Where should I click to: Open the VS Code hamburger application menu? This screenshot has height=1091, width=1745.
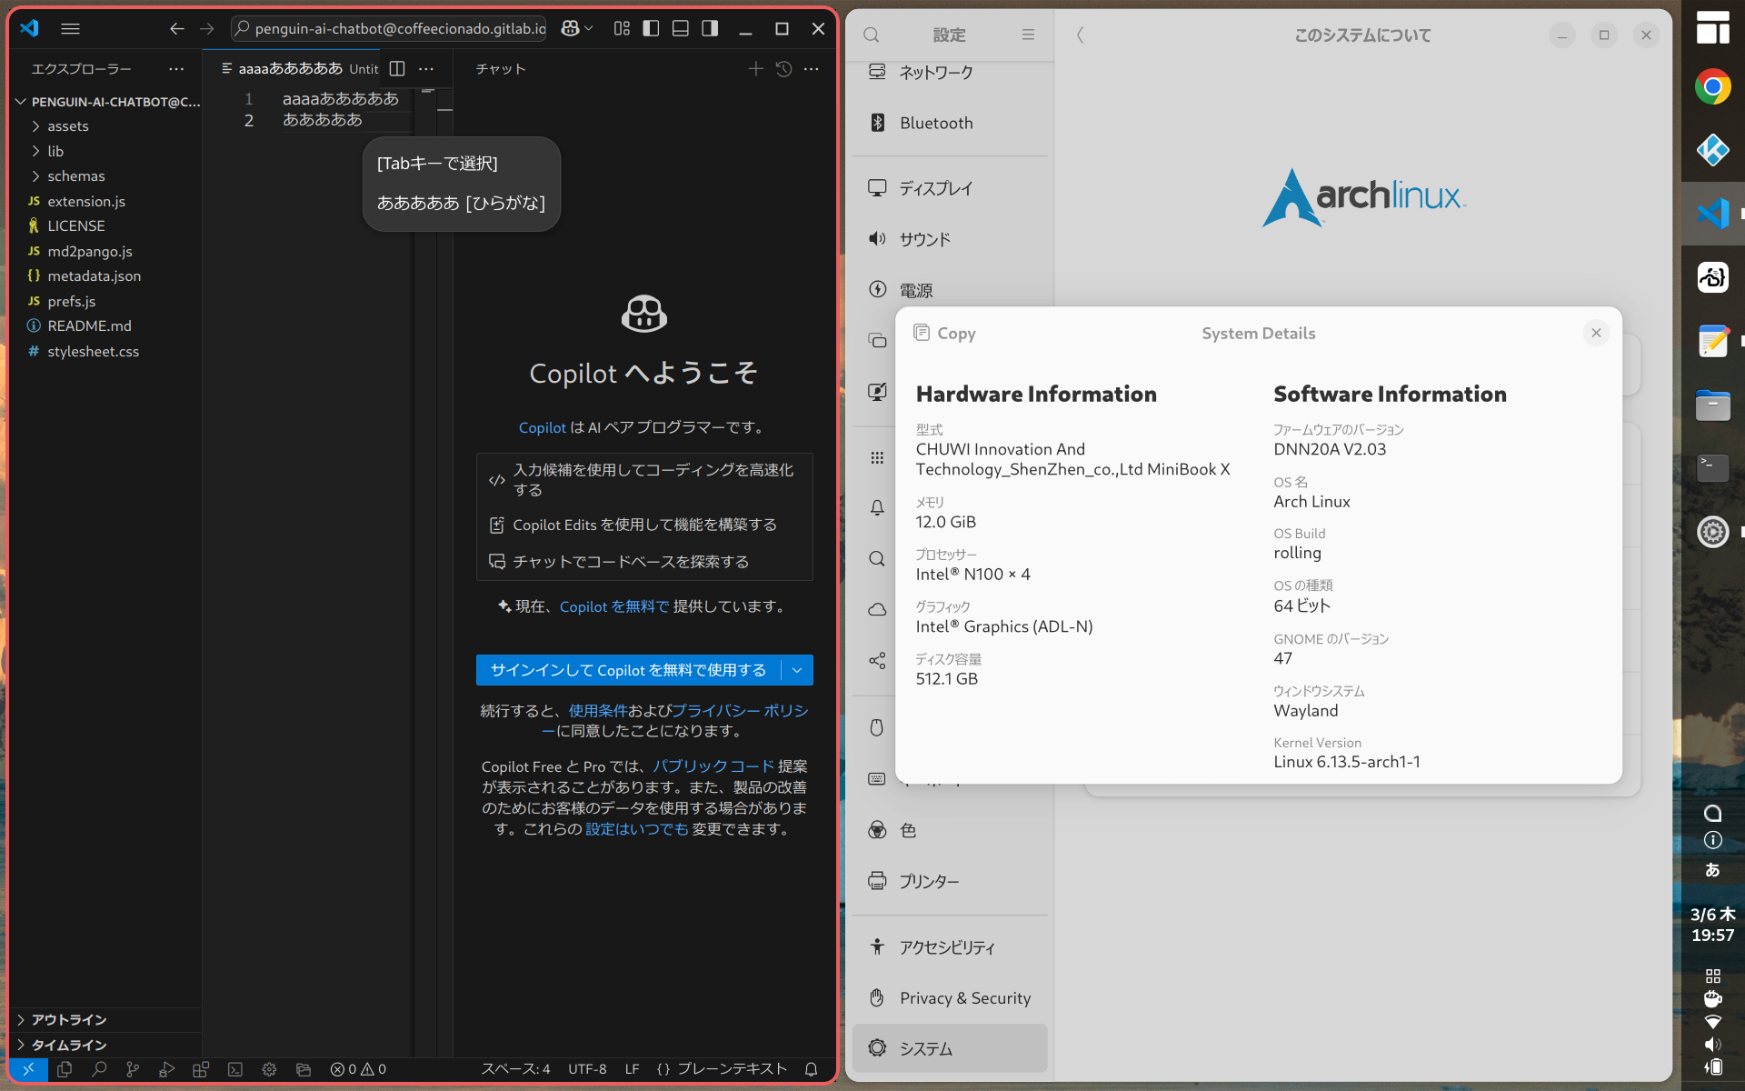70,28
